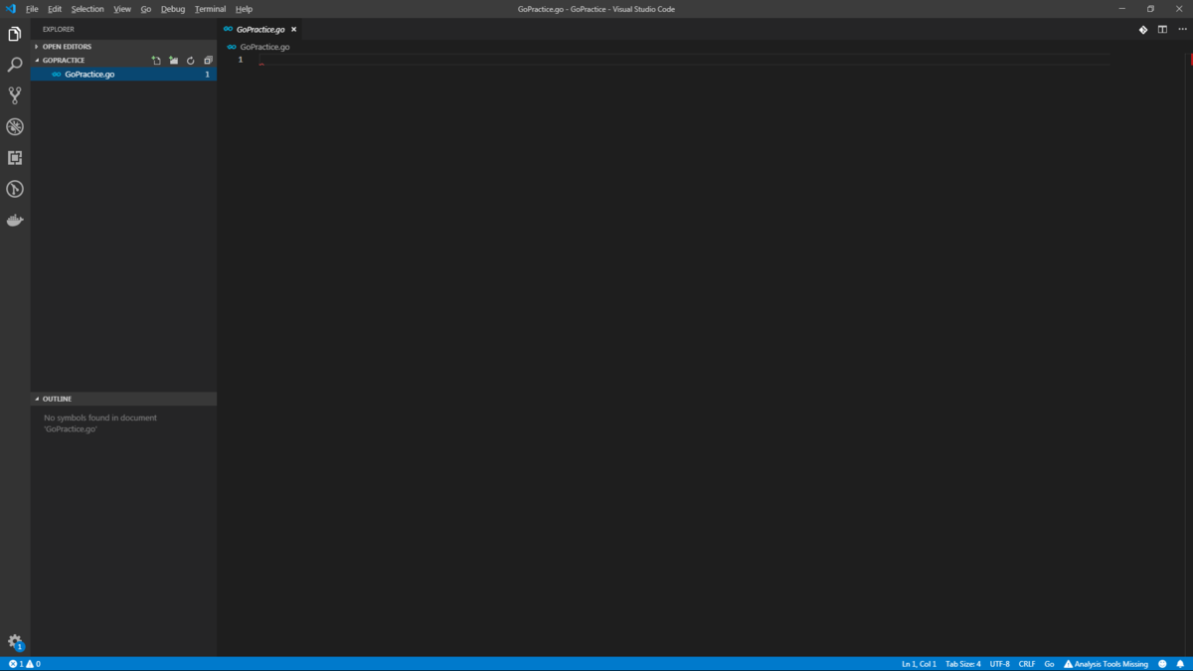Select GoPractice.go in the explorer tree
This screenshot has height=671, width=1193.
coord(123,75)
